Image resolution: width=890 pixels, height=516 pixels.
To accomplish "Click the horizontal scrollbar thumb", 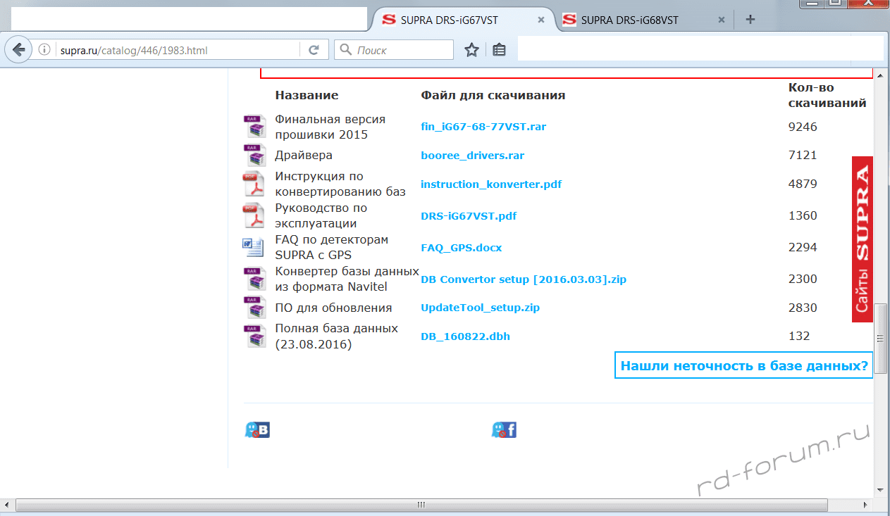I will click(x=423, y=505).
